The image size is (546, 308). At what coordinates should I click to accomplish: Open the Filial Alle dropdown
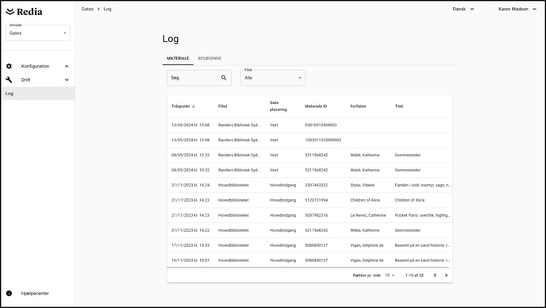(273, 78)
